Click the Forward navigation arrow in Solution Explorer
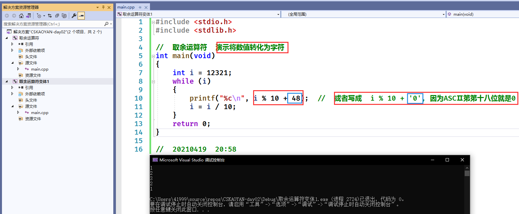Viewport: 519px width, 214px height. pos(14,16)
